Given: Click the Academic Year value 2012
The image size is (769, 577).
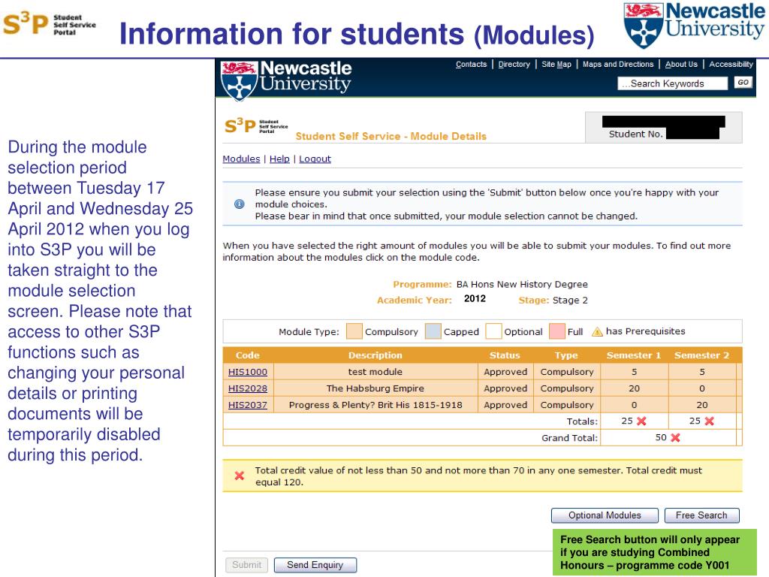Looking at the screenshot, I should coord(475,299).
